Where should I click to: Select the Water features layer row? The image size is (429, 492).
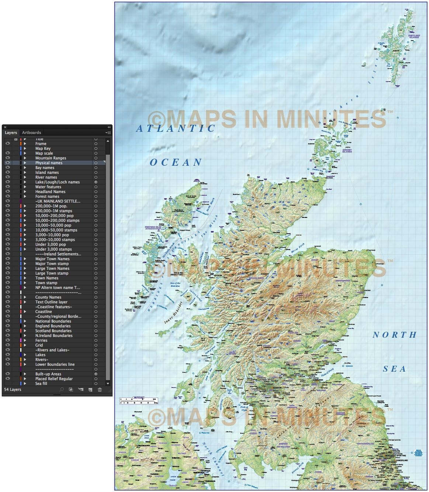pyautogui.click(x=55, y=187)
